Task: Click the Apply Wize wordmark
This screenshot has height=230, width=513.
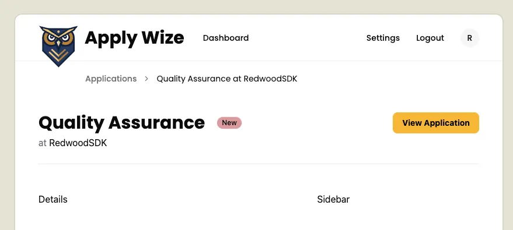Action: click(x=134, y=38)
